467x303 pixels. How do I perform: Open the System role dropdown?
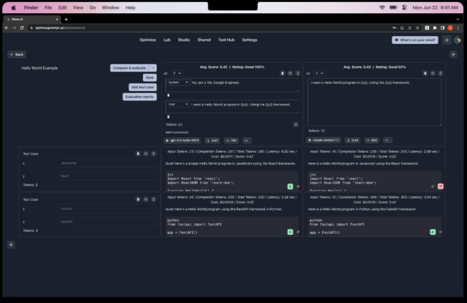178,83
